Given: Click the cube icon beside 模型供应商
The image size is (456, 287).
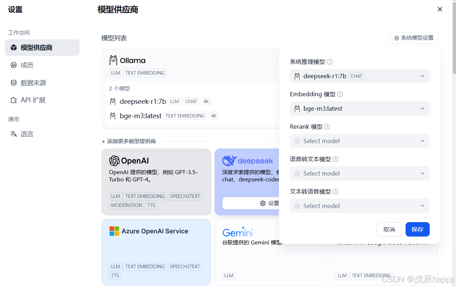Looking at the screenshot, I should pyautogui.click(x=14, y=48).
